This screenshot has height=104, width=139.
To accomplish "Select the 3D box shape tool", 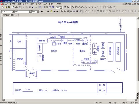I will point(104,7).
